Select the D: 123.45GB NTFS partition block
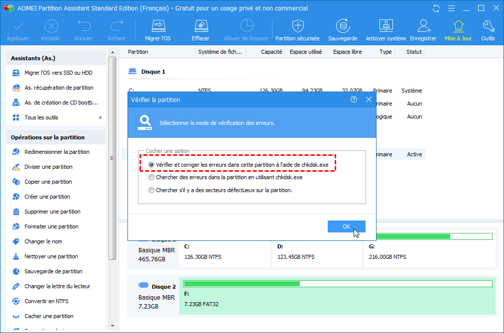 317,253
